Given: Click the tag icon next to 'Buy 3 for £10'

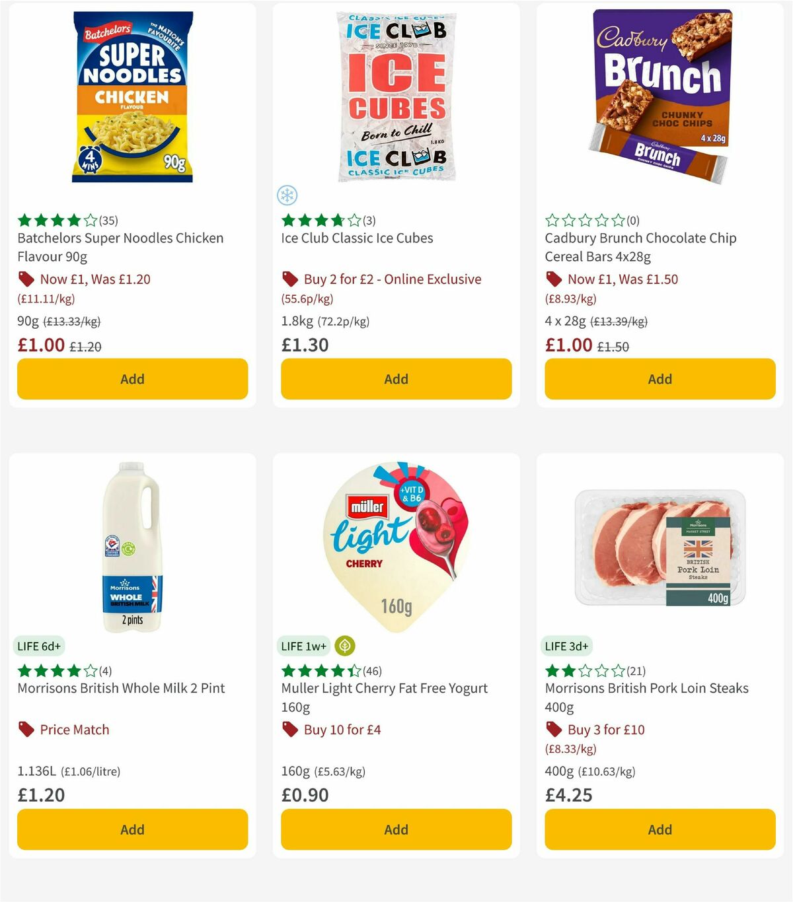Looking at the screenshot, I should tap(554, 730).
